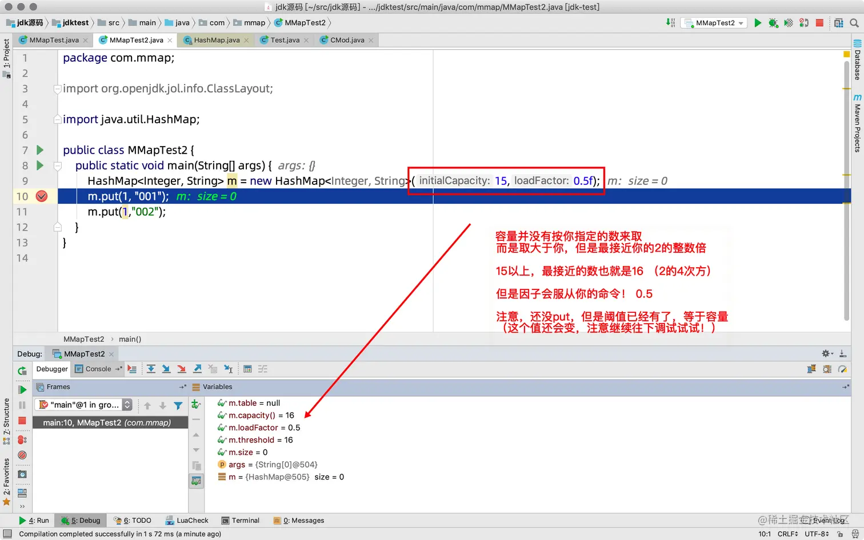Open Search Everywhere magnifier icon

point(854,23)
